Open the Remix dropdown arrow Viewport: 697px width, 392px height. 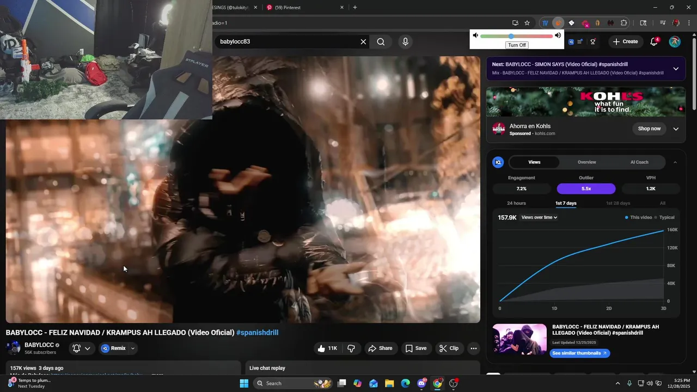(x=132, y=348)
